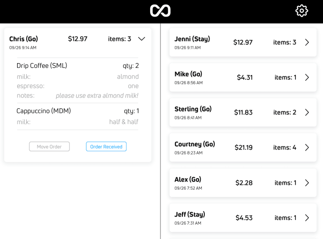Expand Jenni's order with arrow

tap(307, 42)
